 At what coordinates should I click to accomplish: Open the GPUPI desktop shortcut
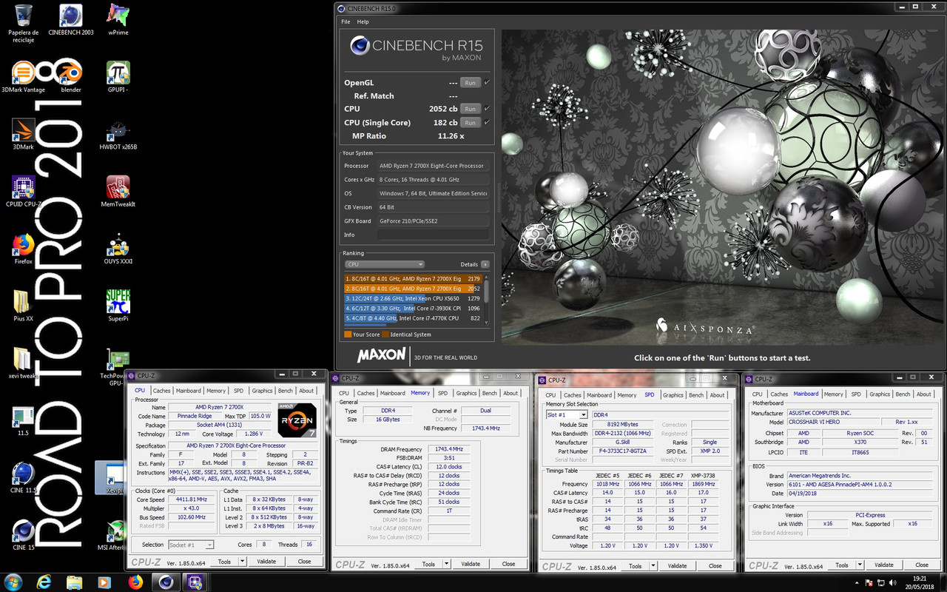[118, 77]
